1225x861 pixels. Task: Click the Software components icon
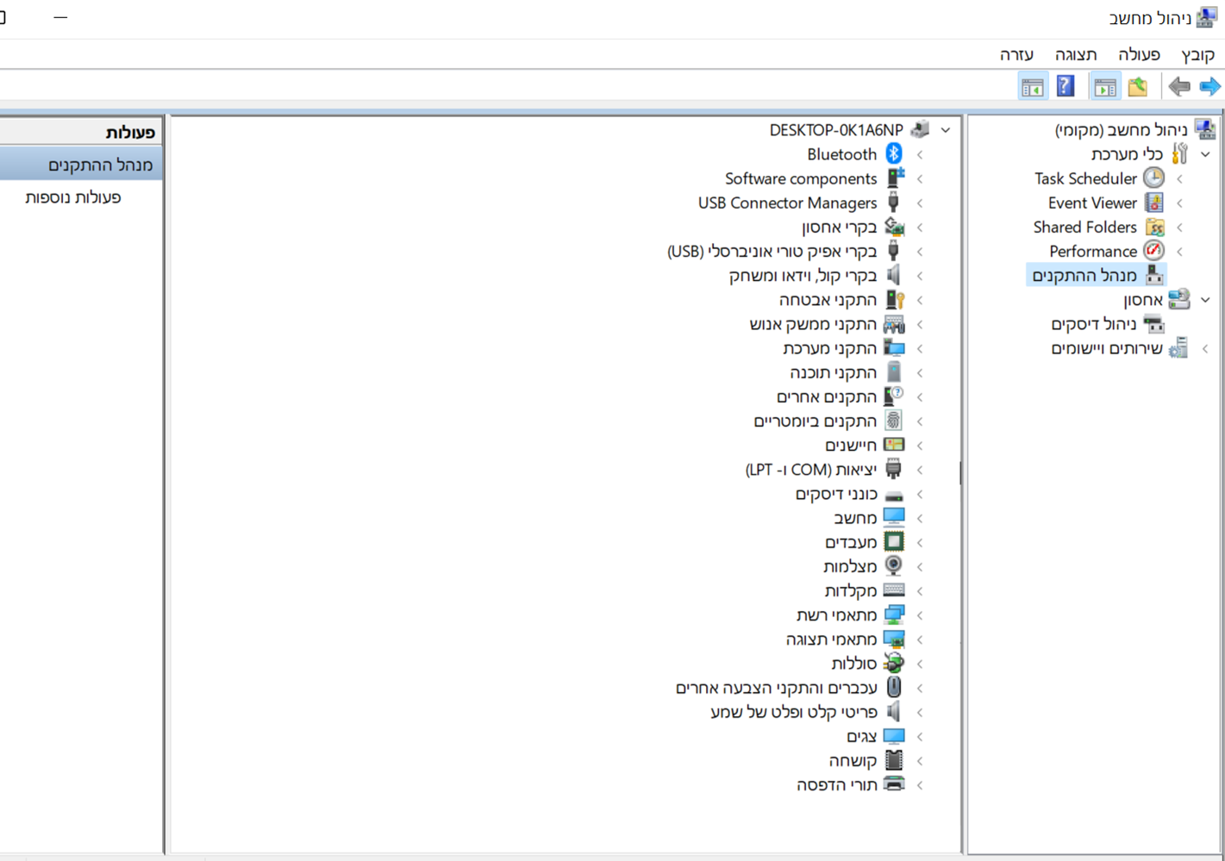894,178
